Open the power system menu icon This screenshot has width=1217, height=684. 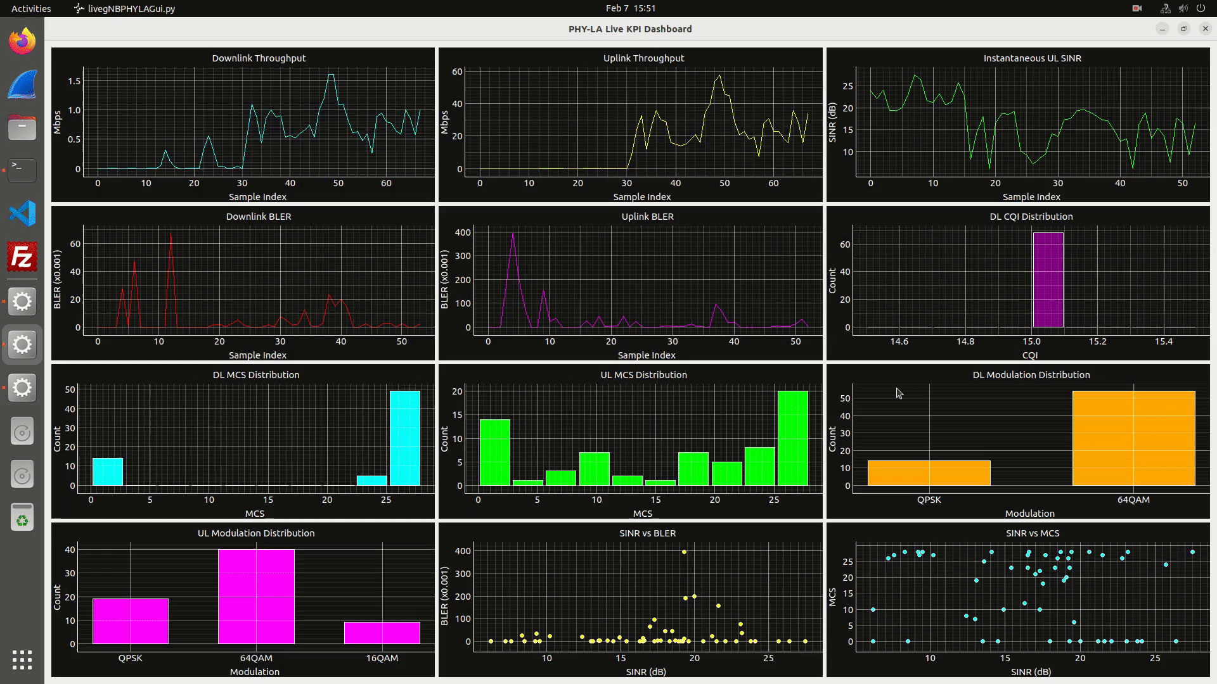pyautogui.click(x=1201, y=8)
